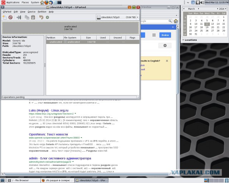Click the File System column header
Viewport: 229px width, 183px height.
tap(72, 38)
